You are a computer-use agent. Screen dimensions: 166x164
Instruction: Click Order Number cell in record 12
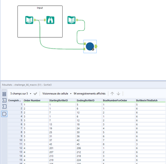click(x=36, y=148)
